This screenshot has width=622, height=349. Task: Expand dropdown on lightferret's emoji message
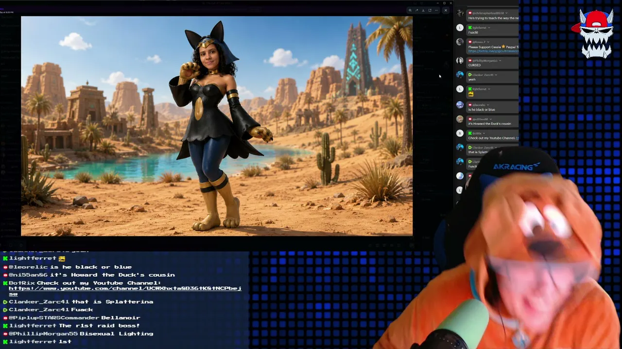(489, 89)
